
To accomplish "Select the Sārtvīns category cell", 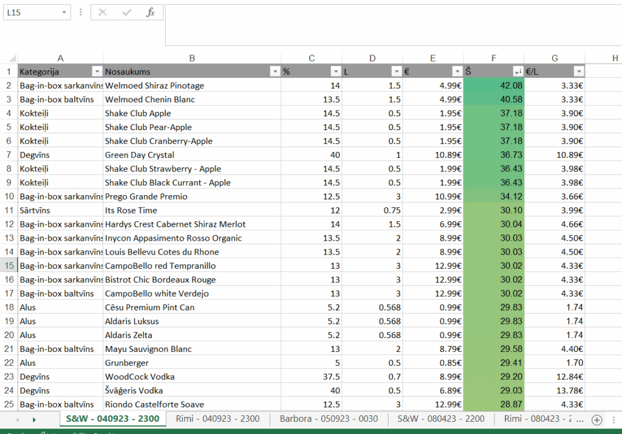I will pyautogui.click(x=60, y=210).
